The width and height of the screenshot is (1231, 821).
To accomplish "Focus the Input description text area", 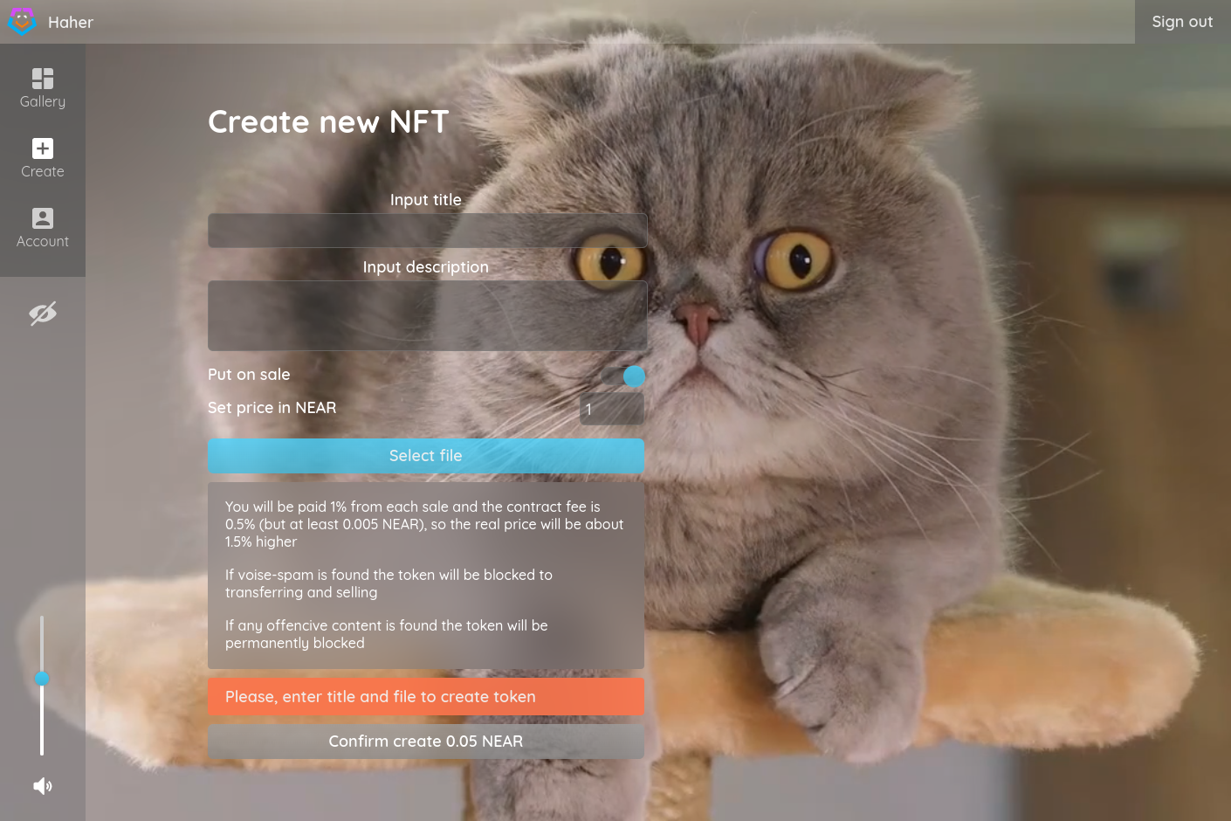I will click(427, 315).
